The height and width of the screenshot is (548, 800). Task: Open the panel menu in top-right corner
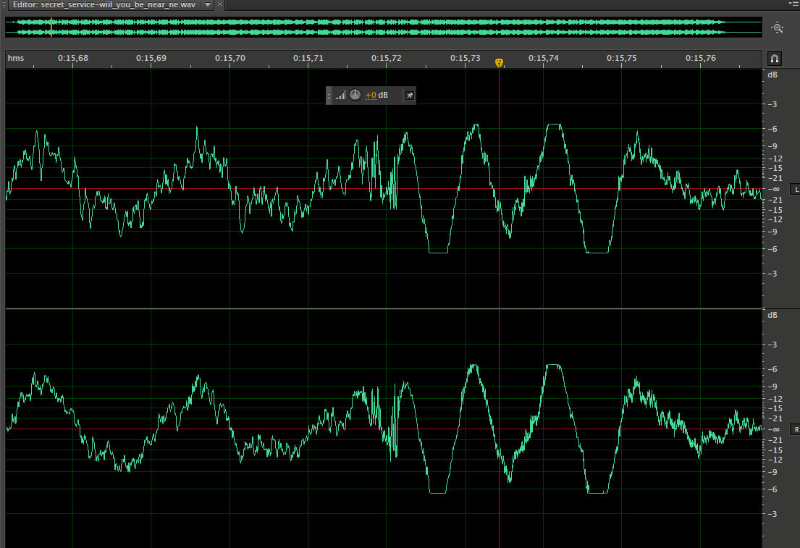[x=793, y=4]
